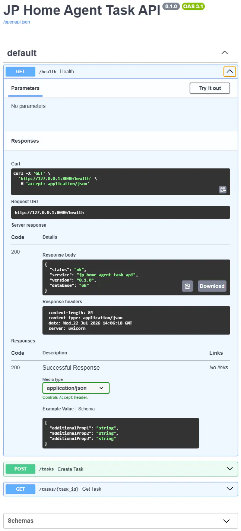Open the /openapi.json link
Viewport: 241px width, 531px height.
click(17, 22)
